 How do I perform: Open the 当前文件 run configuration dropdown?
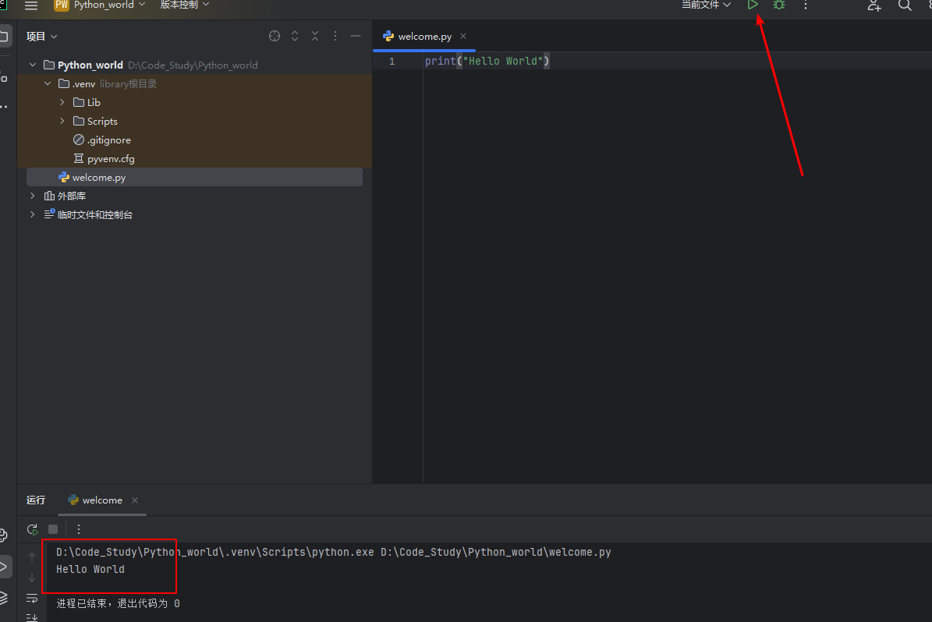coord(706,5)
